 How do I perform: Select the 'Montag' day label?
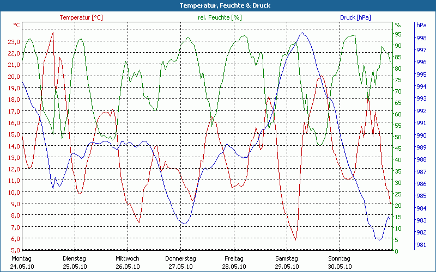coord(21,258)
